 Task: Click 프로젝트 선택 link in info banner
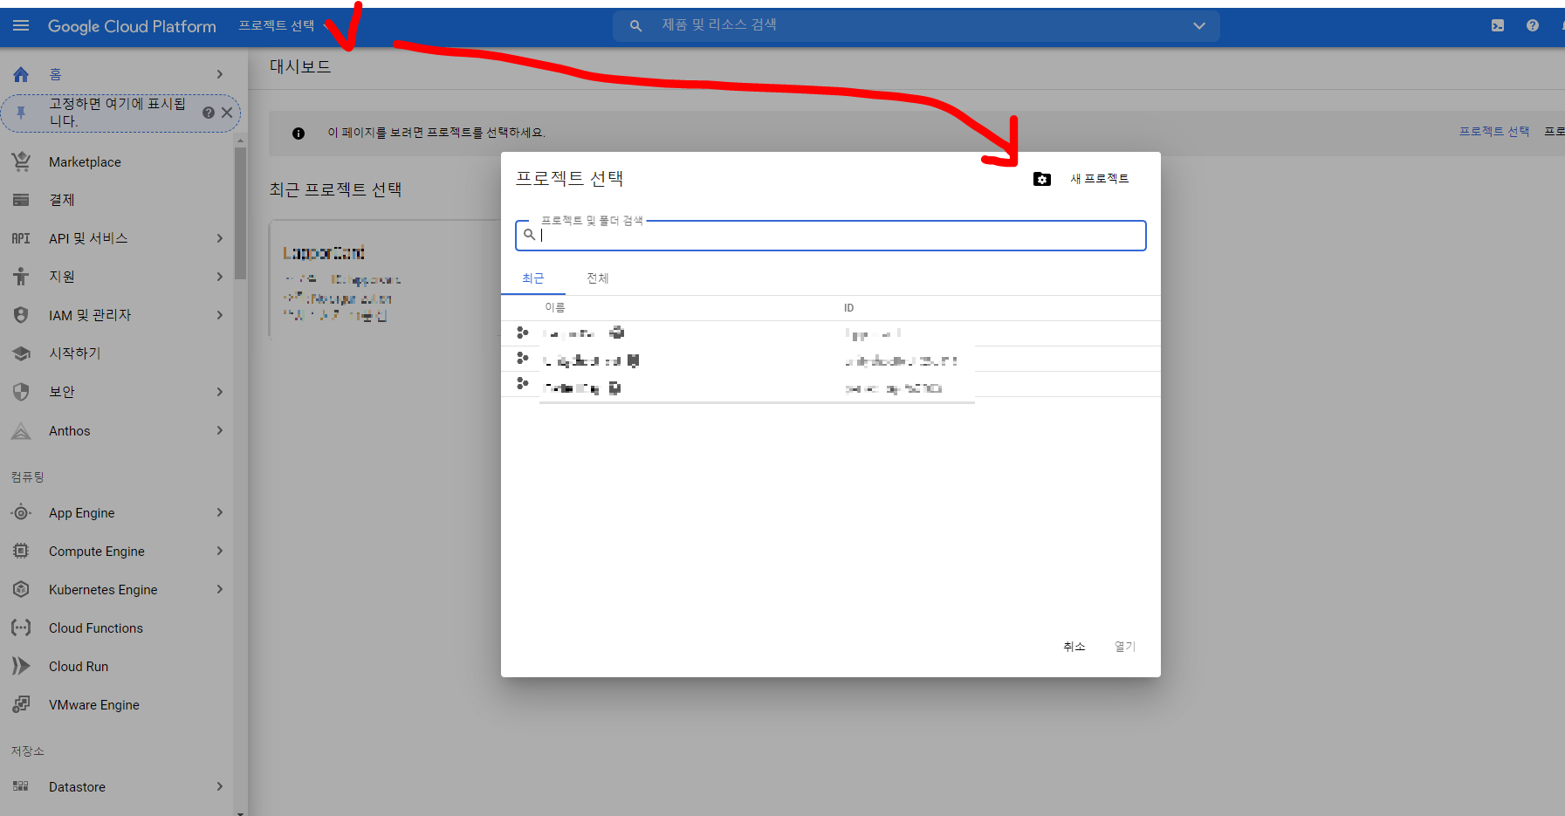(1494, 132)
